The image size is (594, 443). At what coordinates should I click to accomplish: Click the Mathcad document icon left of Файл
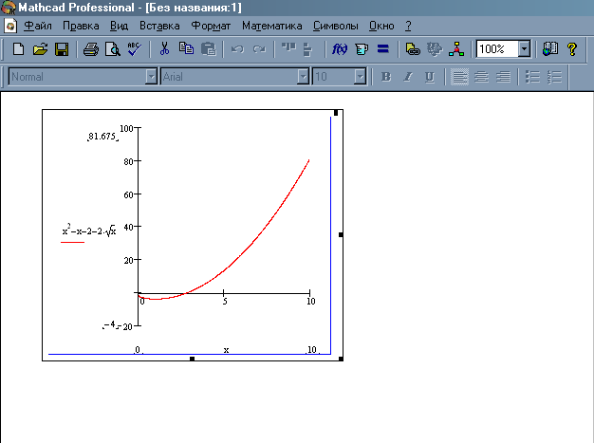pyautogui.click(x=10, y=26)
